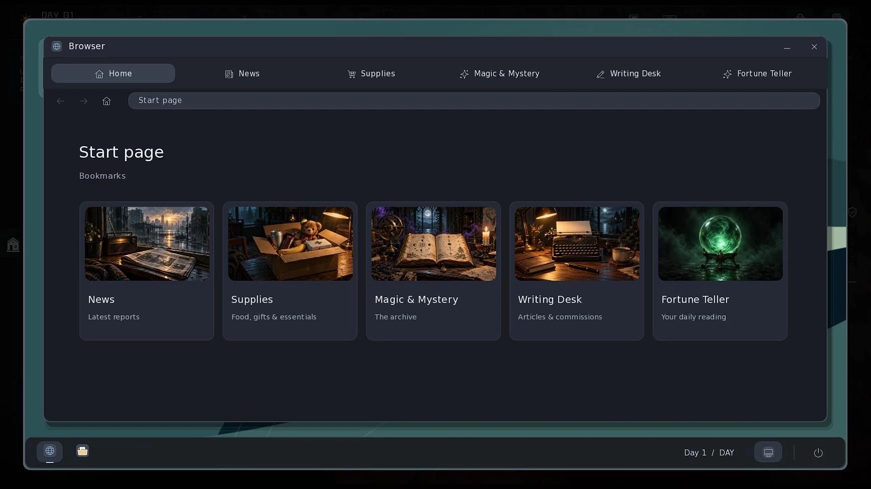Viewport: 871px width, 489px height.
Task: Click the monitor icon in taskbar
Action: coord(768,452)
